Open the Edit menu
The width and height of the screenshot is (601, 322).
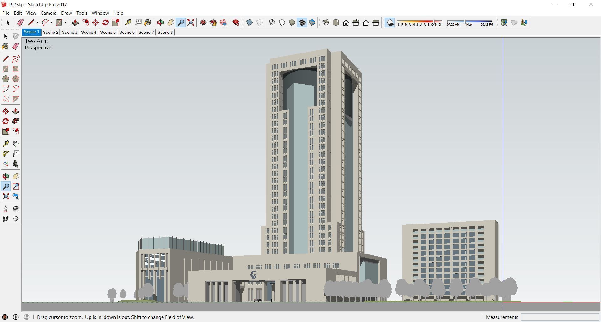point(18,13)
